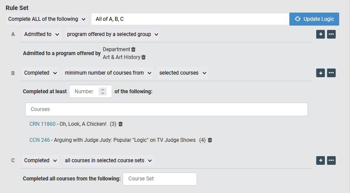The image size is (350, 193).
Task: Open the 'selected courses' dropdown
Action: click(183, 73)
